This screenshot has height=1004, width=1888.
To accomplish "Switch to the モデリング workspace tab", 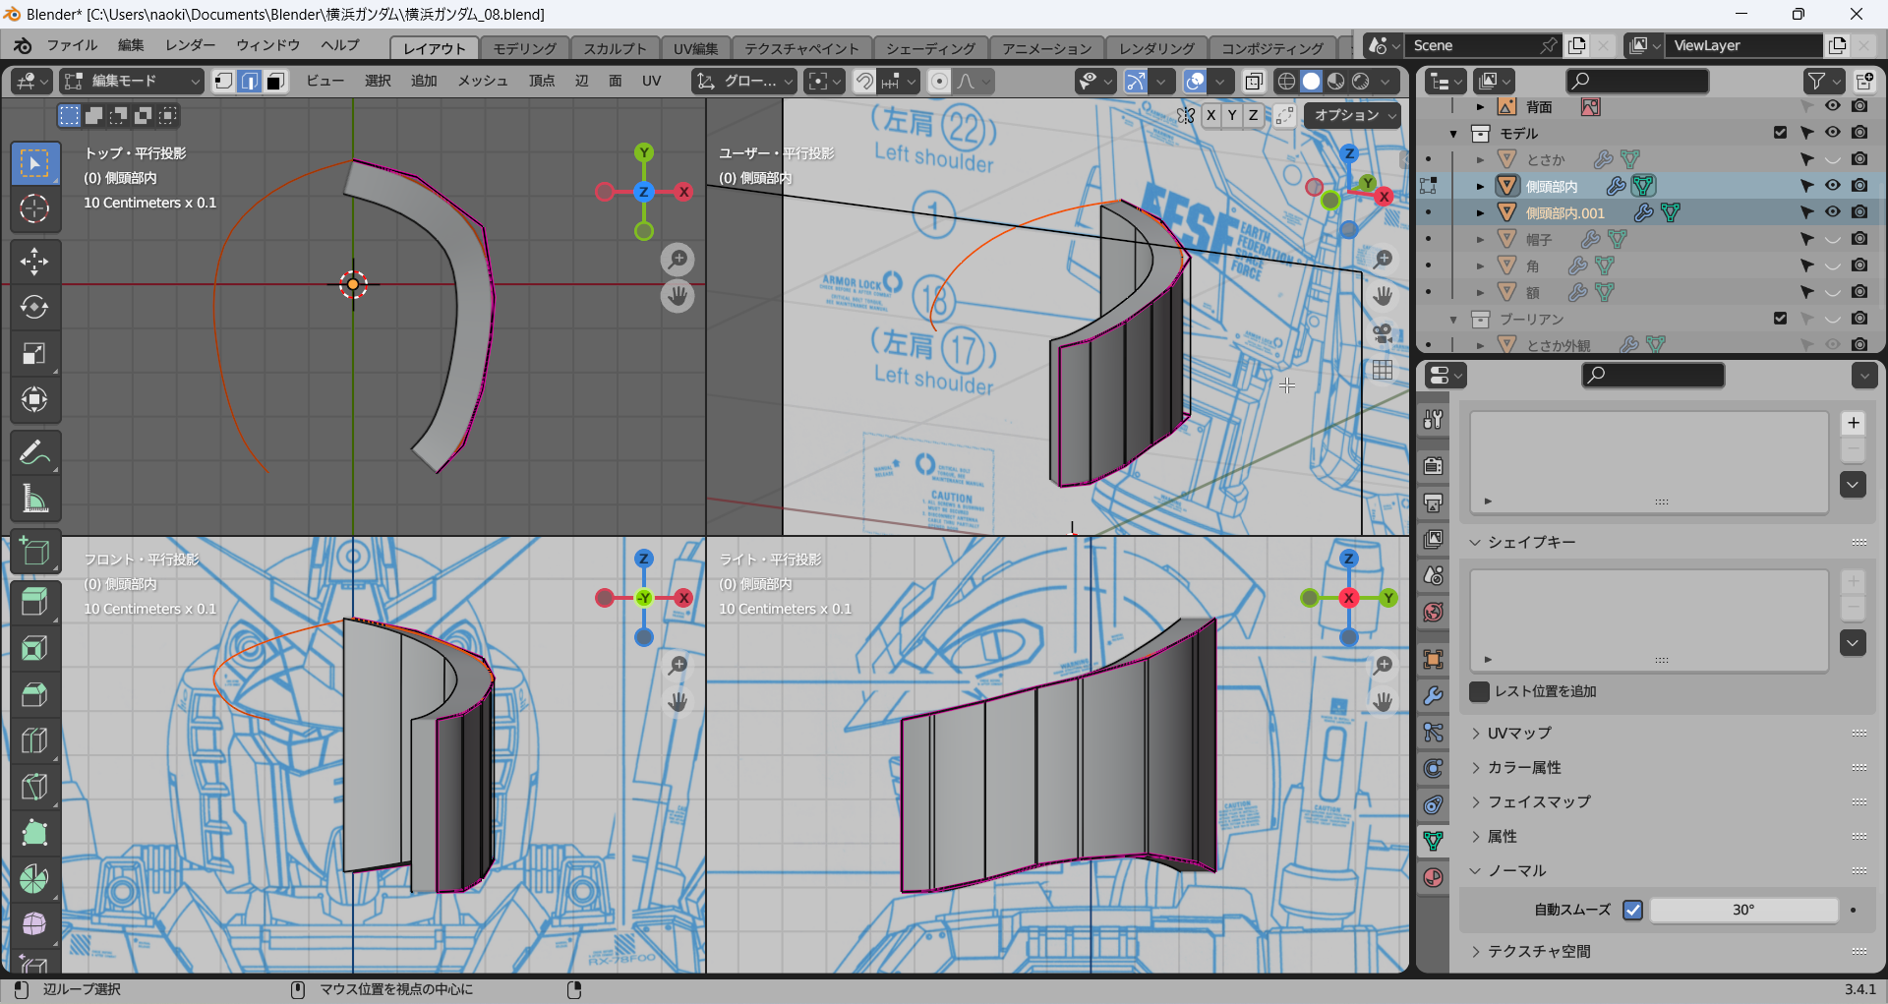I will 524,48.
